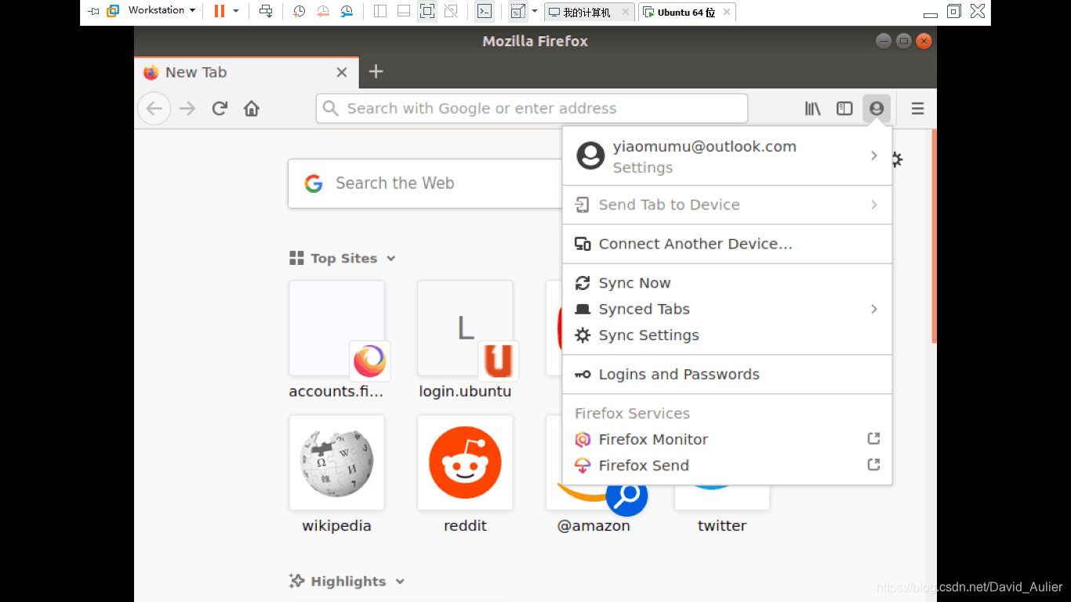Open the VMware console view icon

tap(485, 11)
